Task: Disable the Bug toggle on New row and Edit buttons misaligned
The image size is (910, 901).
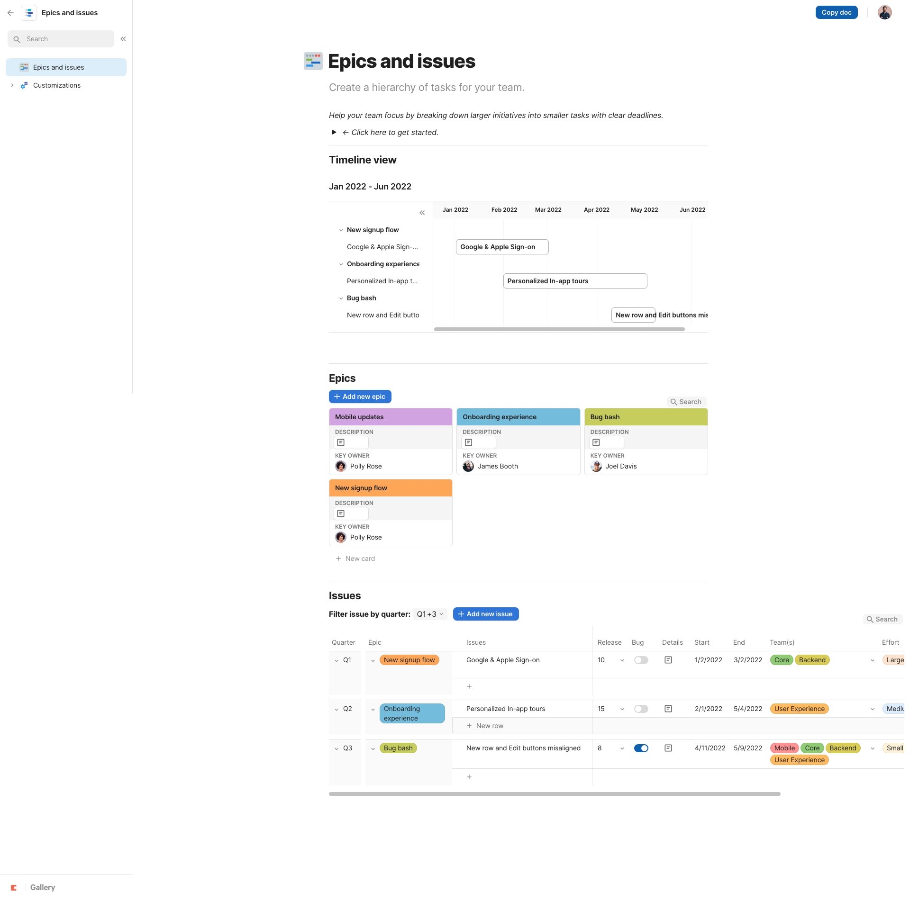Action: (x=641, y=748)
